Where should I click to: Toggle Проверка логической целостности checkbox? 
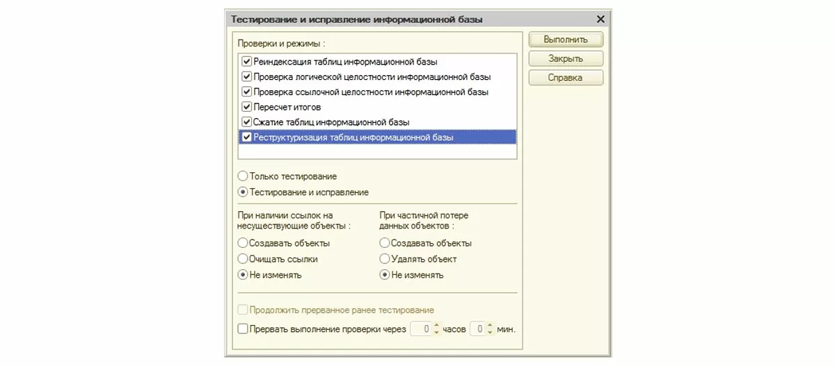pos(246,76)
